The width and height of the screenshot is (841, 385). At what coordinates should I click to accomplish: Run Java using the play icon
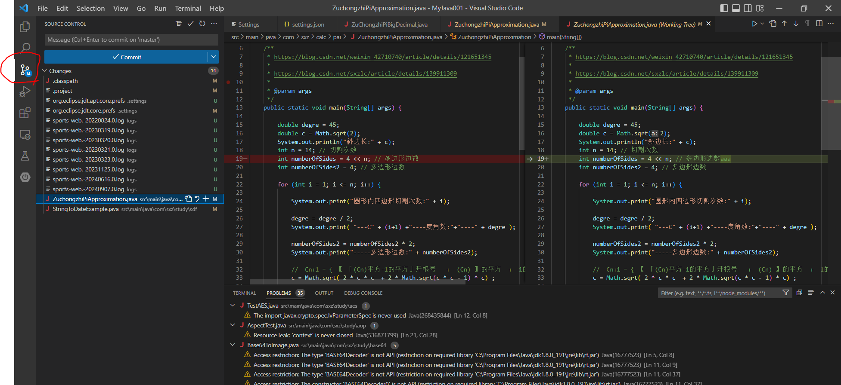pyautogui.click(x=754, y=24)
